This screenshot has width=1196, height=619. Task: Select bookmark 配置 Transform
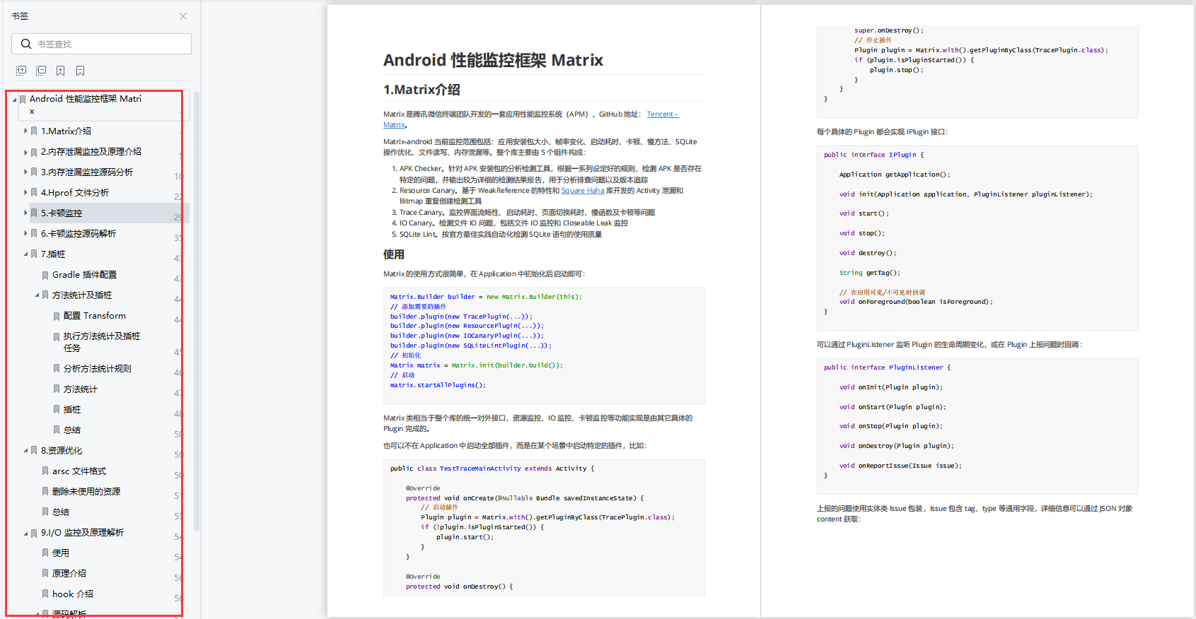coord(95,315)
